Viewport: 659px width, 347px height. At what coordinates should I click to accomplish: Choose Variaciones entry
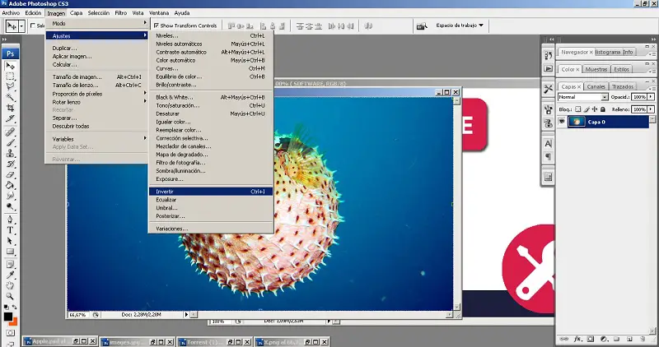click(x=211, y=229)
